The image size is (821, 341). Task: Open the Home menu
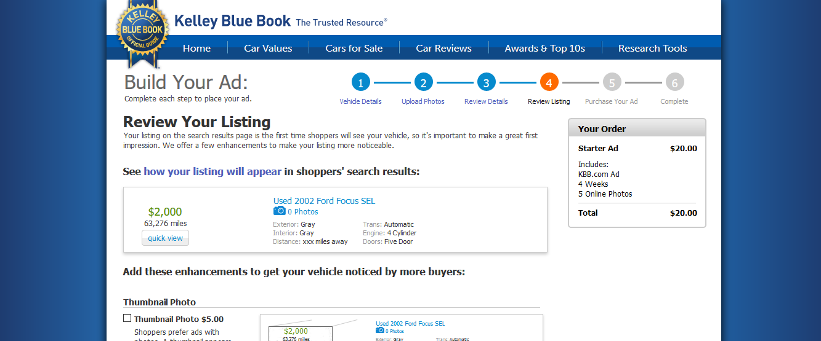[196, 48]
